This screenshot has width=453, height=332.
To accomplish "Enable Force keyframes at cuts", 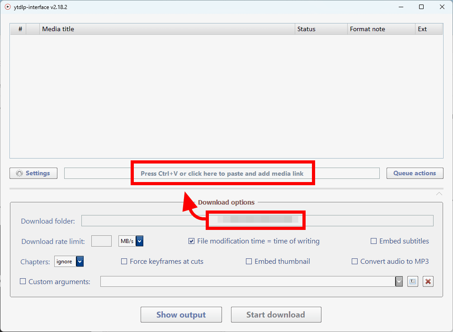I will (x=124, y=262).
